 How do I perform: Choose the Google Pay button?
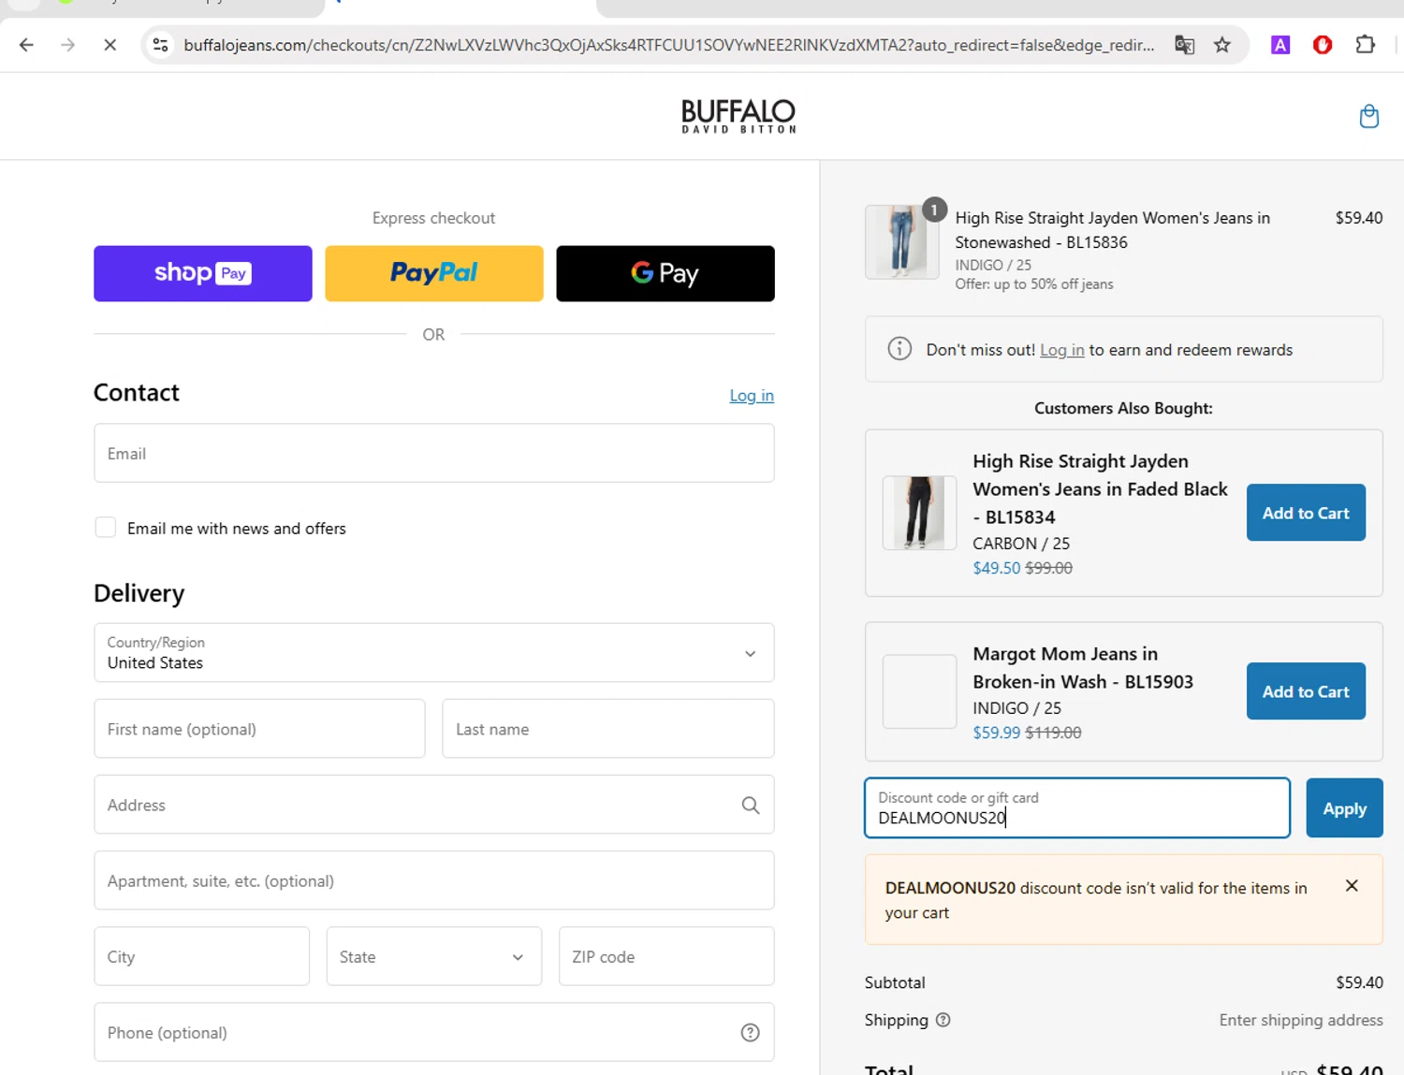point(665,273)
